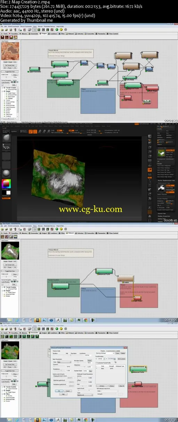This screenshot has width=178, height=422.
Task: Click the Save preset button in Perlin dialog
Action: coord(118,353)
